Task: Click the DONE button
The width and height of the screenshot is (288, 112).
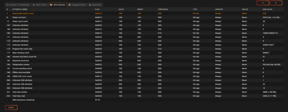Action: [x=11, y=107]
